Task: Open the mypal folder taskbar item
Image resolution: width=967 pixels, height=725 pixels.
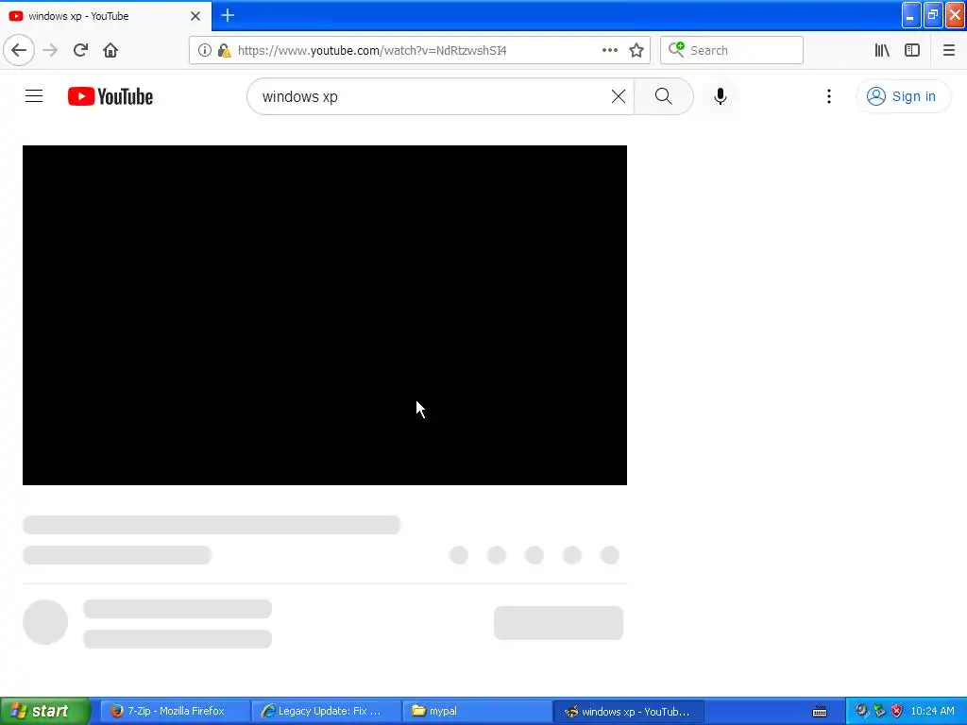Action: click(477, 711)
